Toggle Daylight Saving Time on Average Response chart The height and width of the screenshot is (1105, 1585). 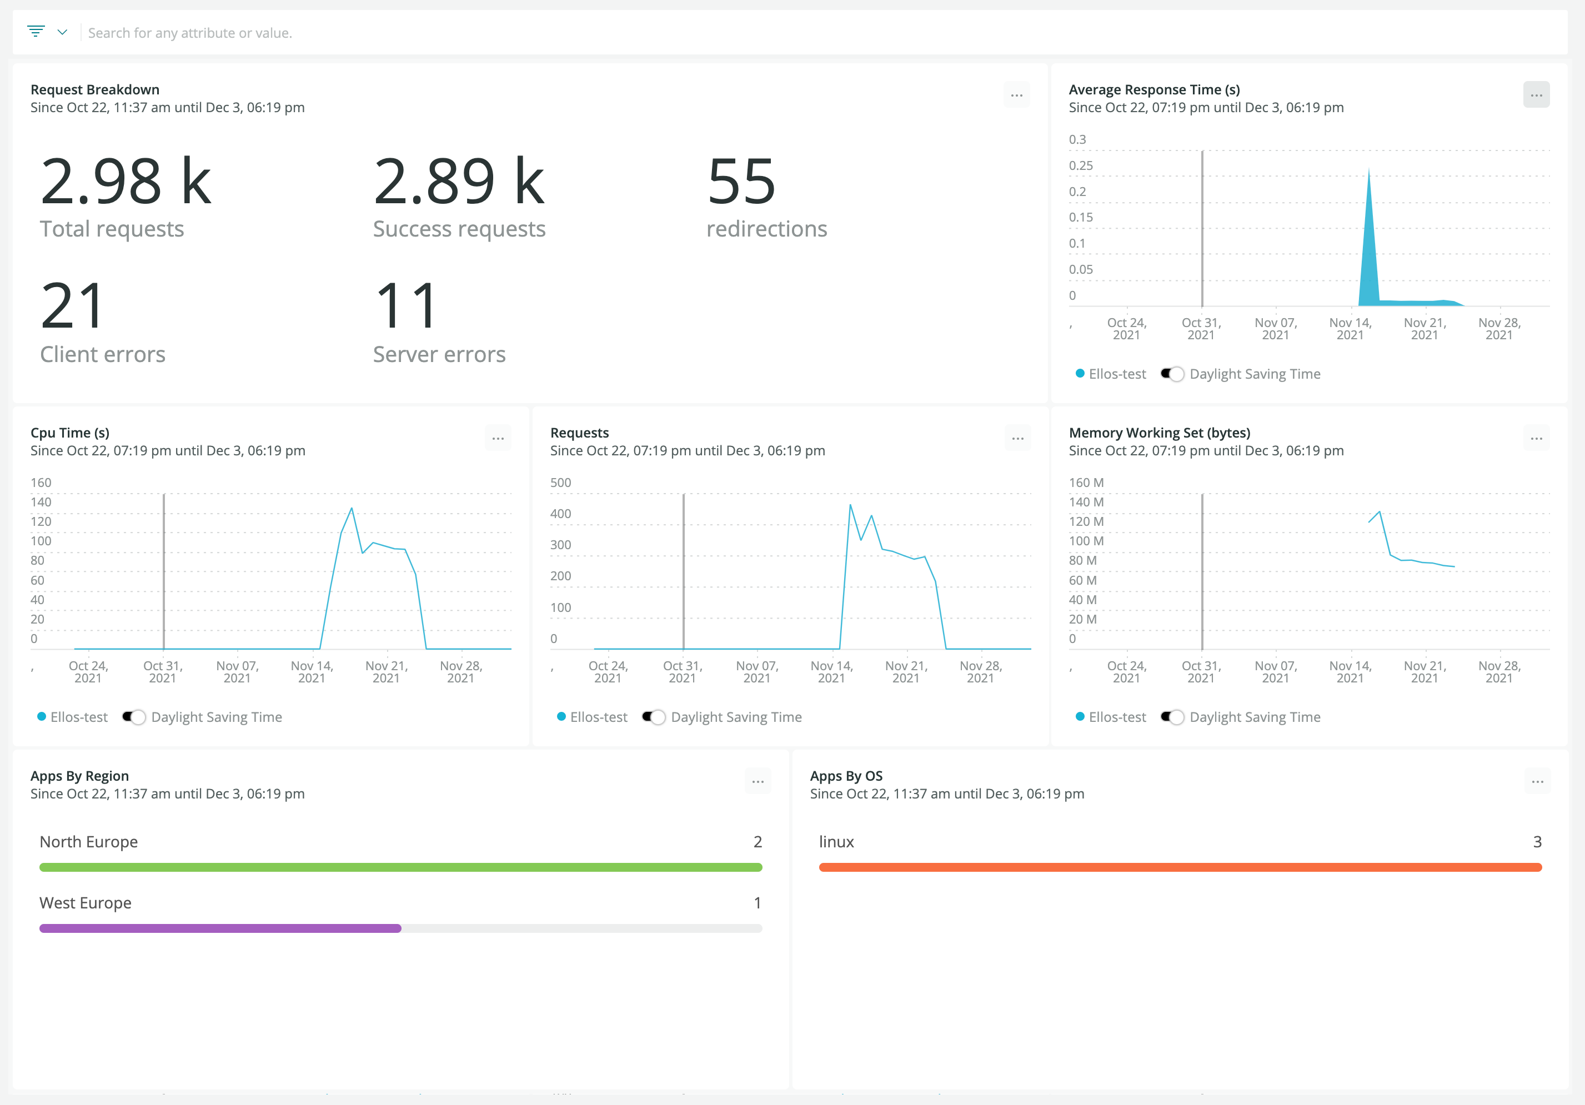tap(1172, 374)
